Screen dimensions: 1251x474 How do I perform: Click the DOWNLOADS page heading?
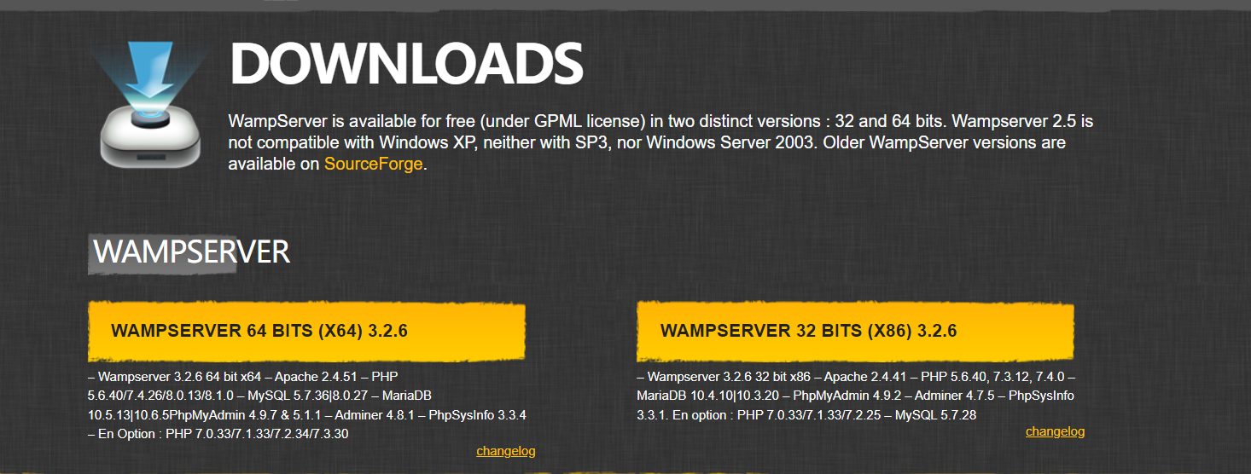406,63
